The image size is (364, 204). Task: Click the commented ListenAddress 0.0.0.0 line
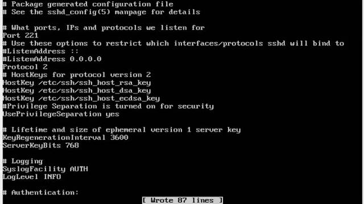coord(52,59)
